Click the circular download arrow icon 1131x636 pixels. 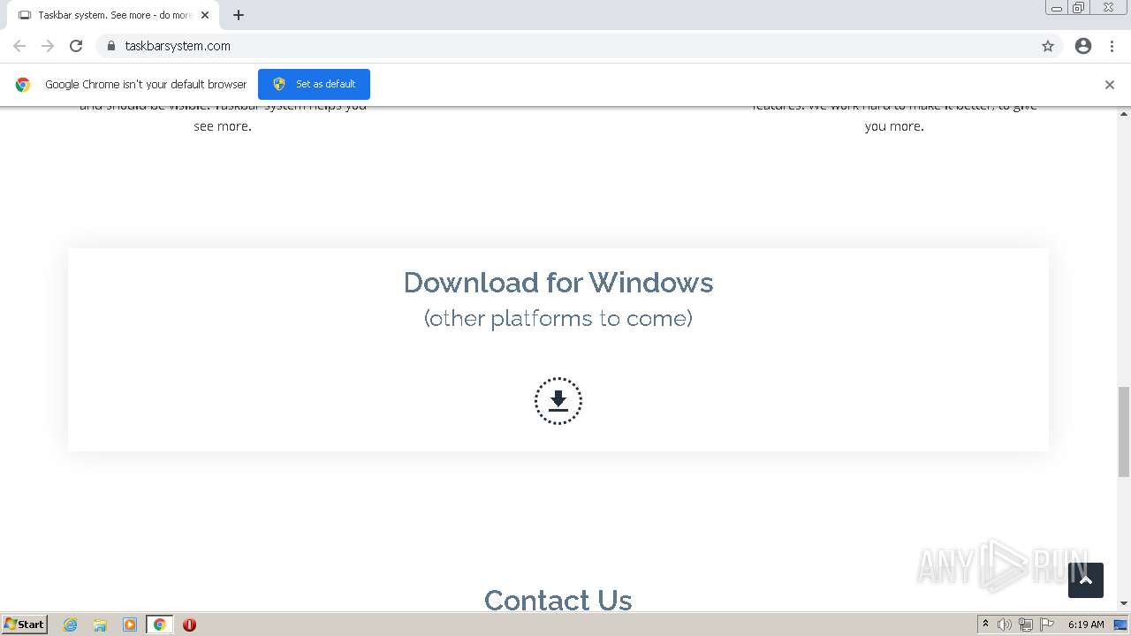pos(558,401)
